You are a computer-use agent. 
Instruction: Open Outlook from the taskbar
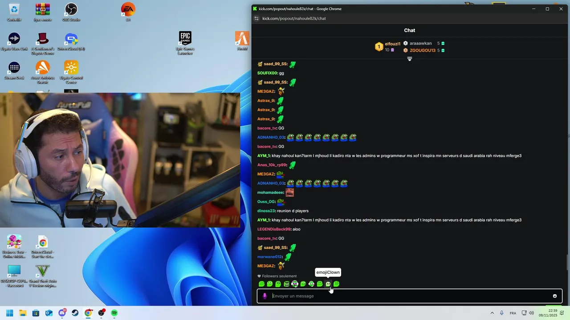coord(49,313)
